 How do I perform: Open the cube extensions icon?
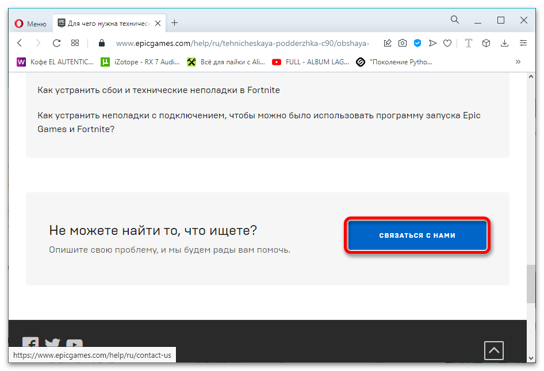point(486,43)
